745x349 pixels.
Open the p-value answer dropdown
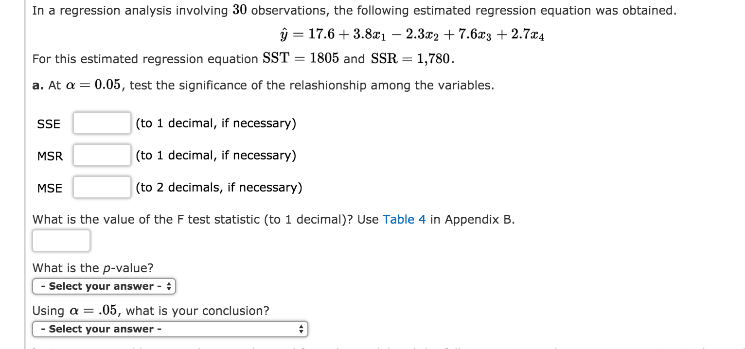click(103, 286)
